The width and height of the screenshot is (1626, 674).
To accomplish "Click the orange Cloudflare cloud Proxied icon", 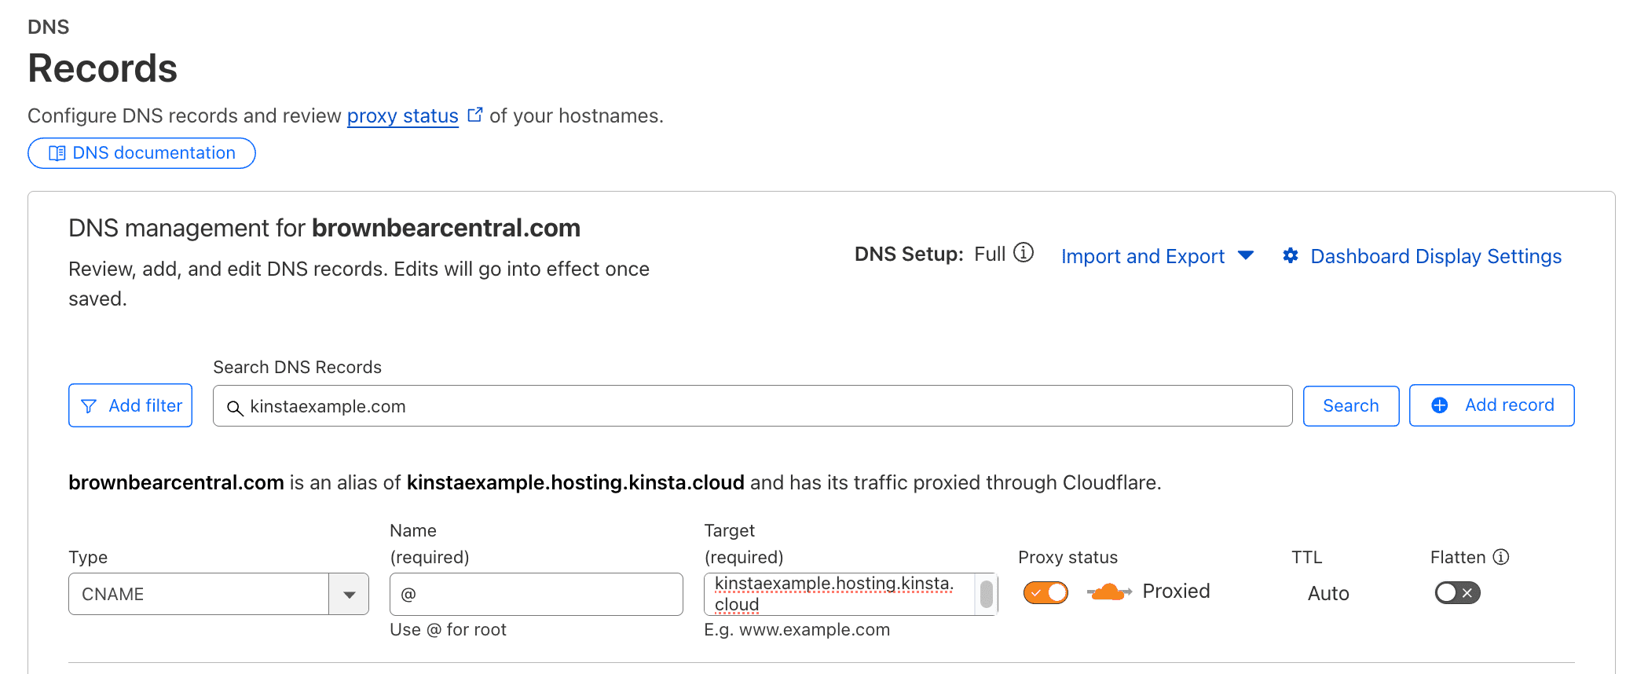I will [x=1108, y=592].
